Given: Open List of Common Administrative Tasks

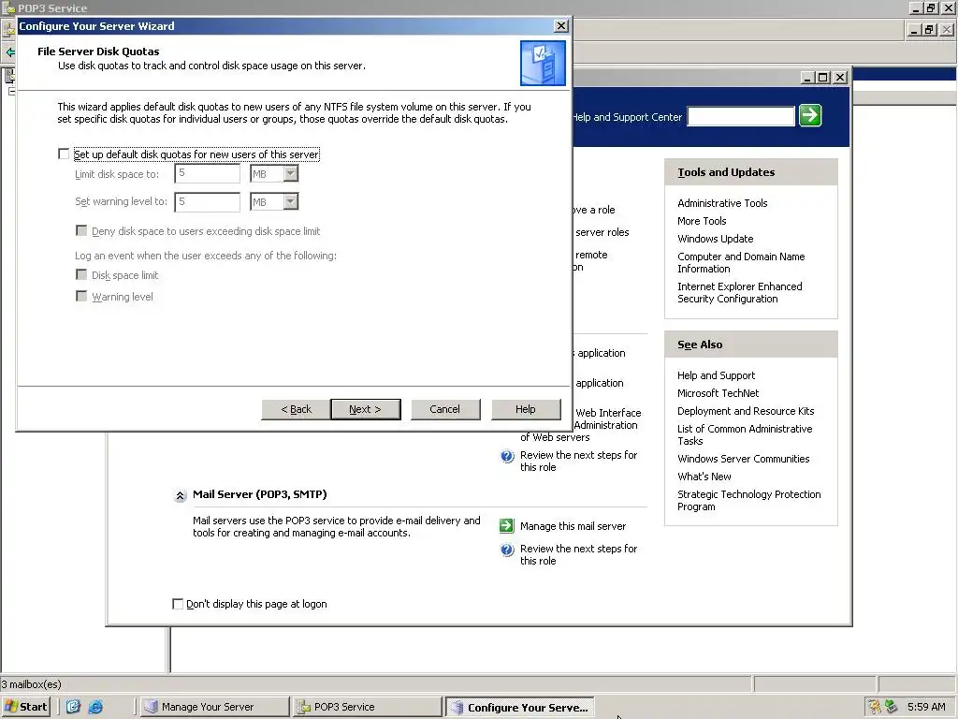Looking at the screenshot, I should pyautogui.click(x=744, y=434).
